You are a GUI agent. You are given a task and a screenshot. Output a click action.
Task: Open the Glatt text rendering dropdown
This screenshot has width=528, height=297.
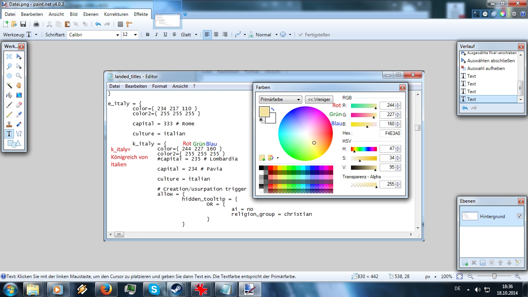[x=196, y=35]
